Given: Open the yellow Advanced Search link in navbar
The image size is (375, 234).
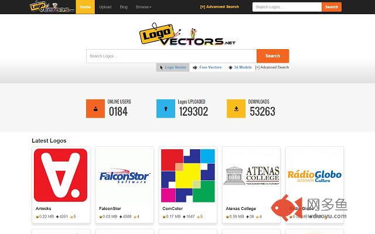Looking at the screenshot, I should point(220,7).
